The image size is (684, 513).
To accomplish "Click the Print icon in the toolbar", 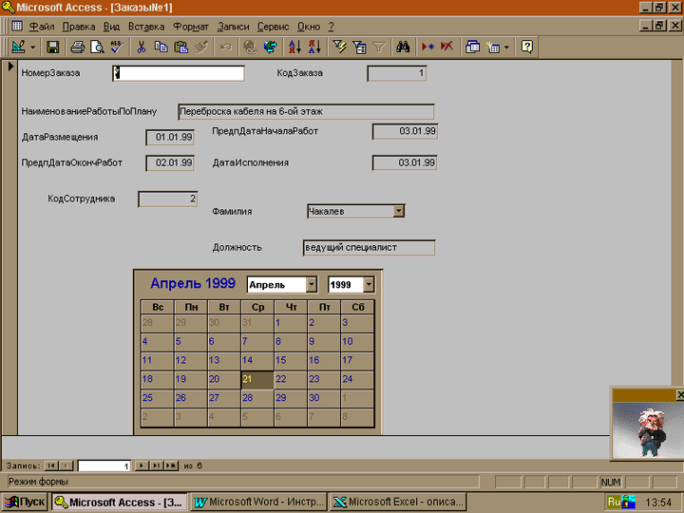I will (78, 47).
